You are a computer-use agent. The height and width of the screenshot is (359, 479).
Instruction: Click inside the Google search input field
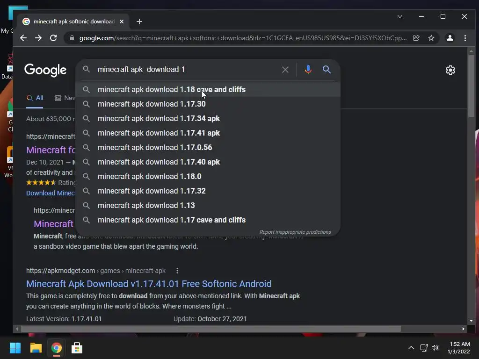(x=186, y=70)
